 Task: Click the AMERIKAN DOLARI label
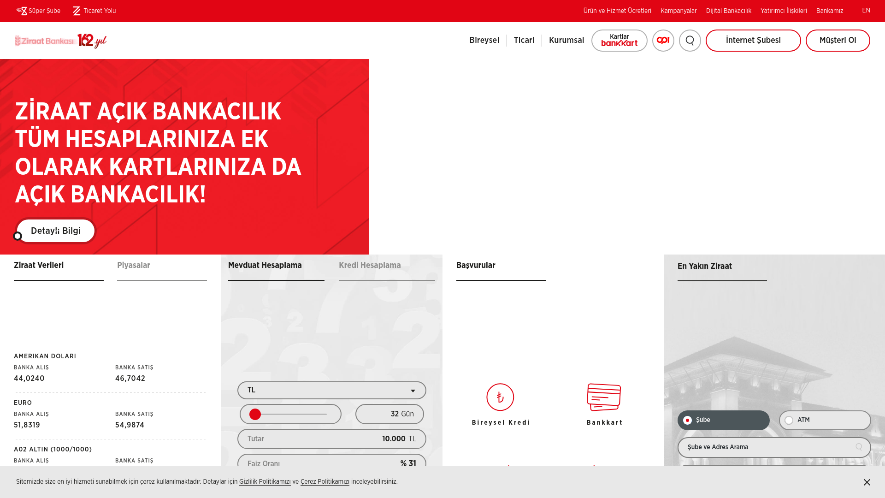tap(45, 356)
